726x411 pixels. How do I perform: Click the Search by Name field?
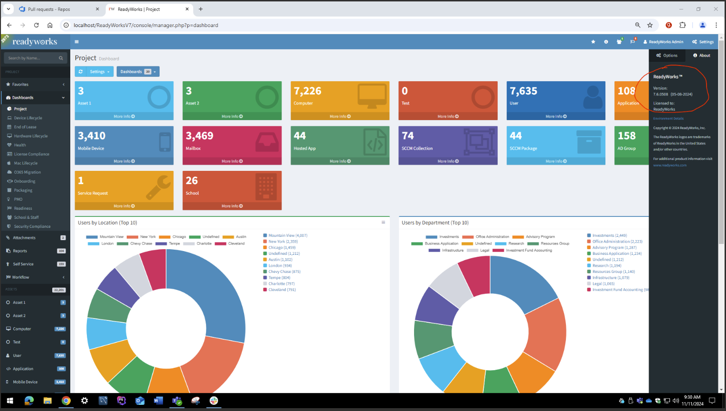pyautogui.click(x=31, y=58)
